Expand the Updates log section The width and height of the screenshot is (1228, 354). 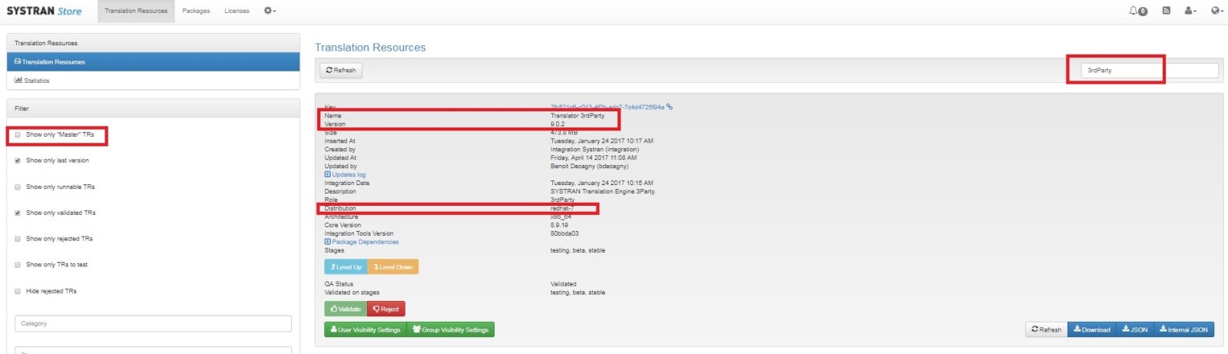click(345, 174)
